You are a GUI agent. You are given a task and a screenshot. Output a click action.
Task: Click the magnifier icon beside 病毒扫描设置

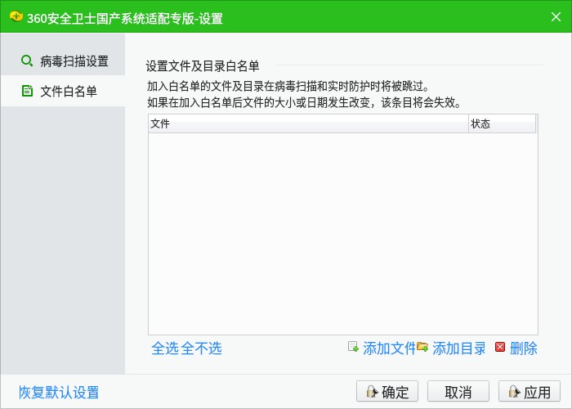[x=27, y=61]
